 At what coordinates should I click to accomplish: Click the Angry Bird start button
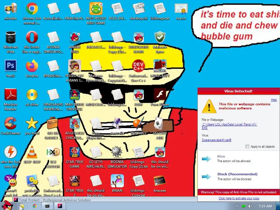point(7,205)
